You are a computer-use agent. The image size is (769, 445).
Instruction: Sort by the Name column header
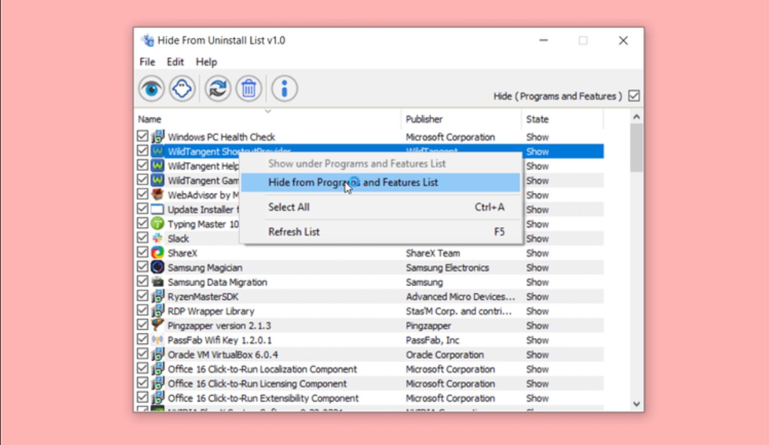pyautogui.click(x=268, y=119)
